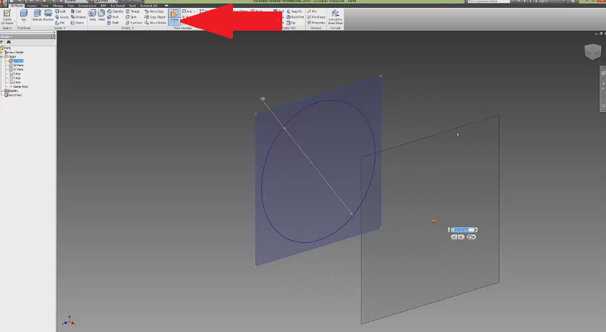
Task: Click the Lip plastic part tool
Action: [x=291, y=23]
